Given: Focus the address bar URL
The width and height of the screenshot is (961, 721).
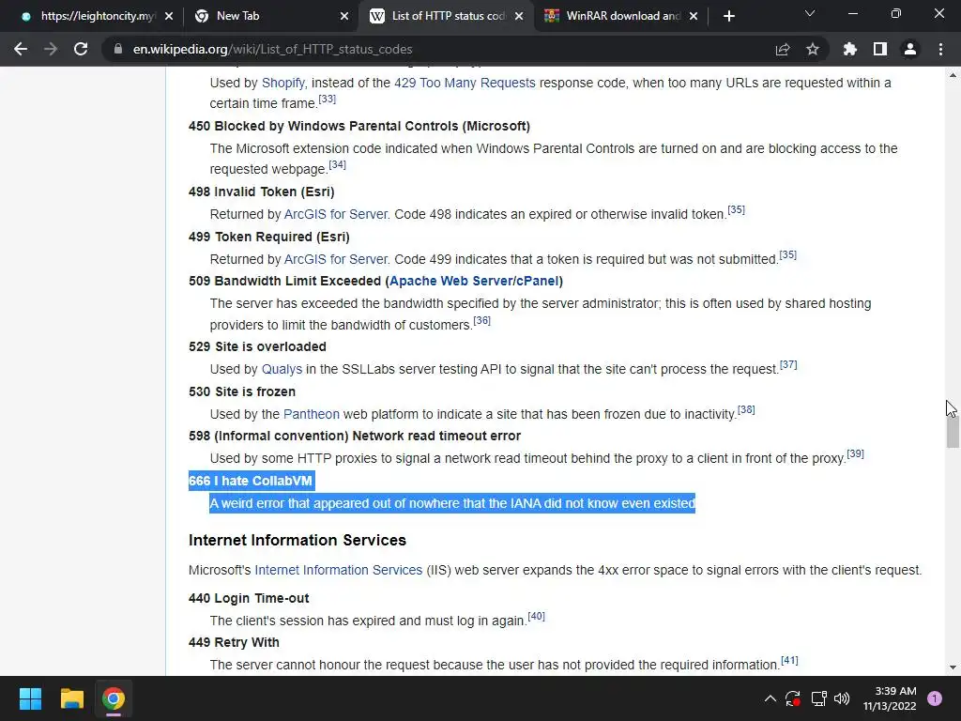Looking at the screenshot, I should (x=273, y=49).
